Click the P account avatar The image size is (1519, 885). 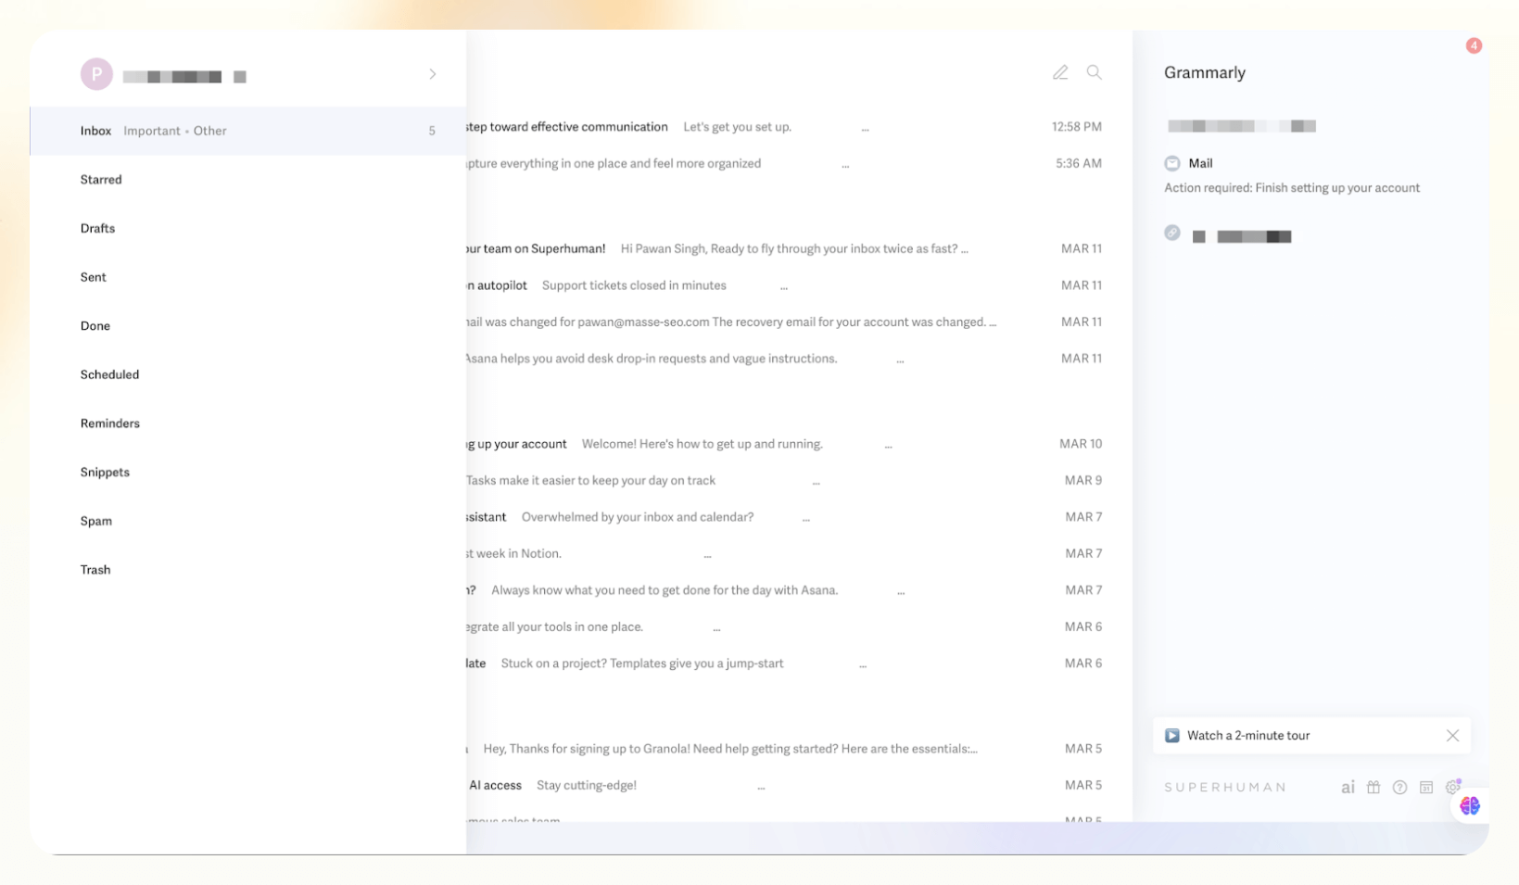(x=96, y=74)
